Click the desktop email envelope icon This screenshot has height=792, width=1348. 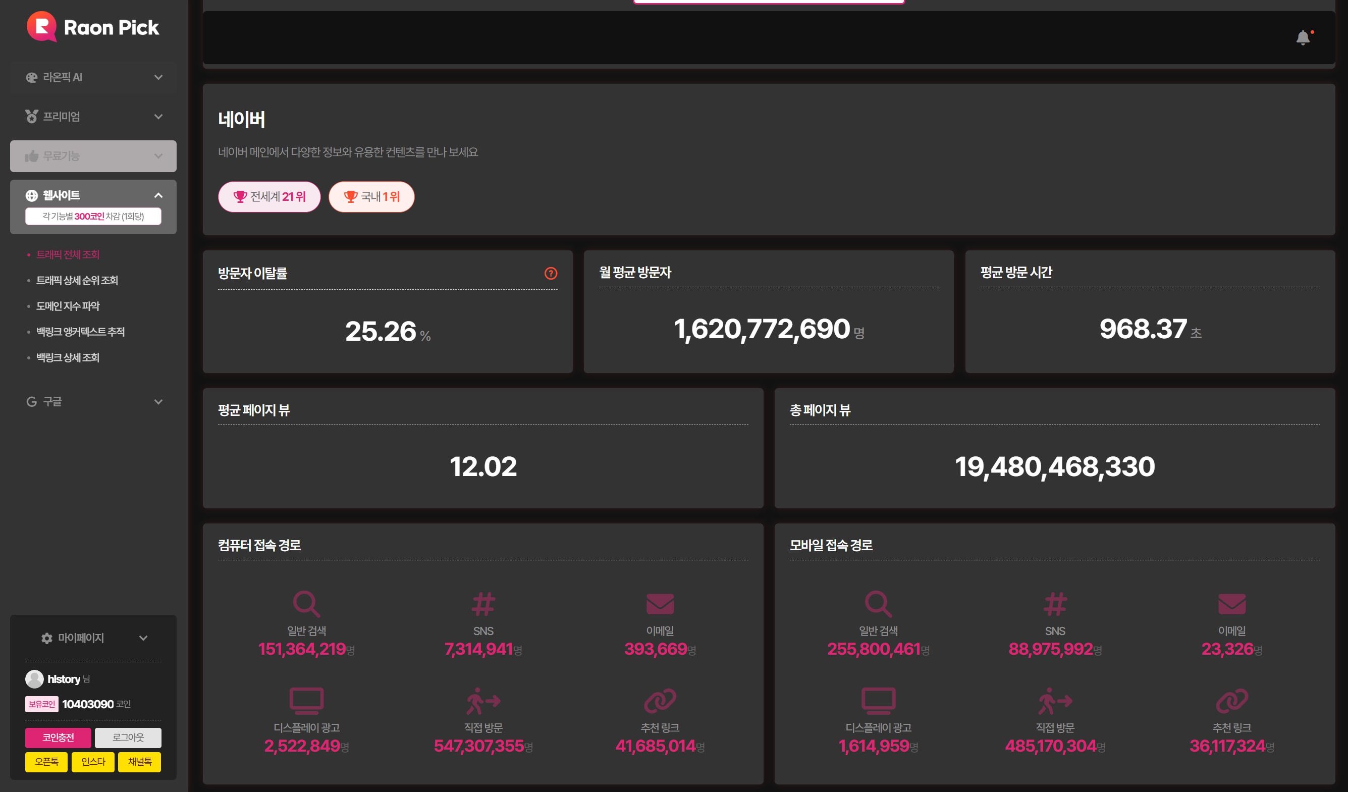coord(660,604)
